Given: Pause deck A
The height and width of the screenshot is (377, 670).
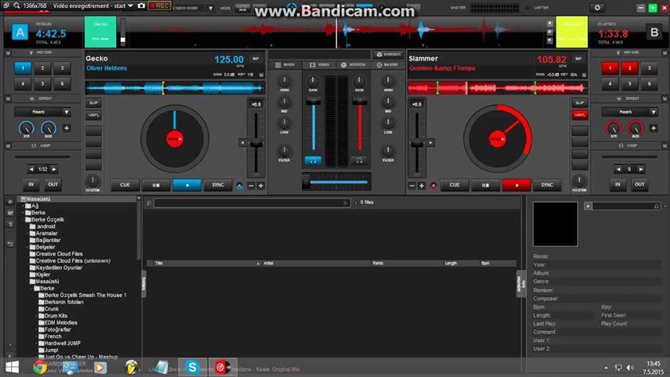Looking at the screenshot, I should click(x=156, y=185).
